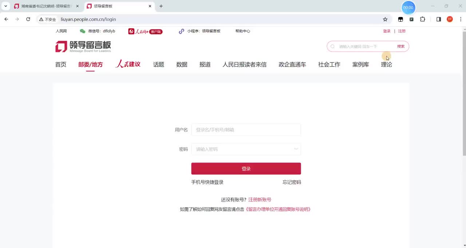Image resolution: width=466 pixels, height=248 pixels.
Task: Open the 数据 nav item
Action: coord(182,64)
